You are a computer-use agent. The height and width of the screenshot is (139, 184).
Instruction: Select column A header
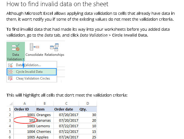point(25,104)
